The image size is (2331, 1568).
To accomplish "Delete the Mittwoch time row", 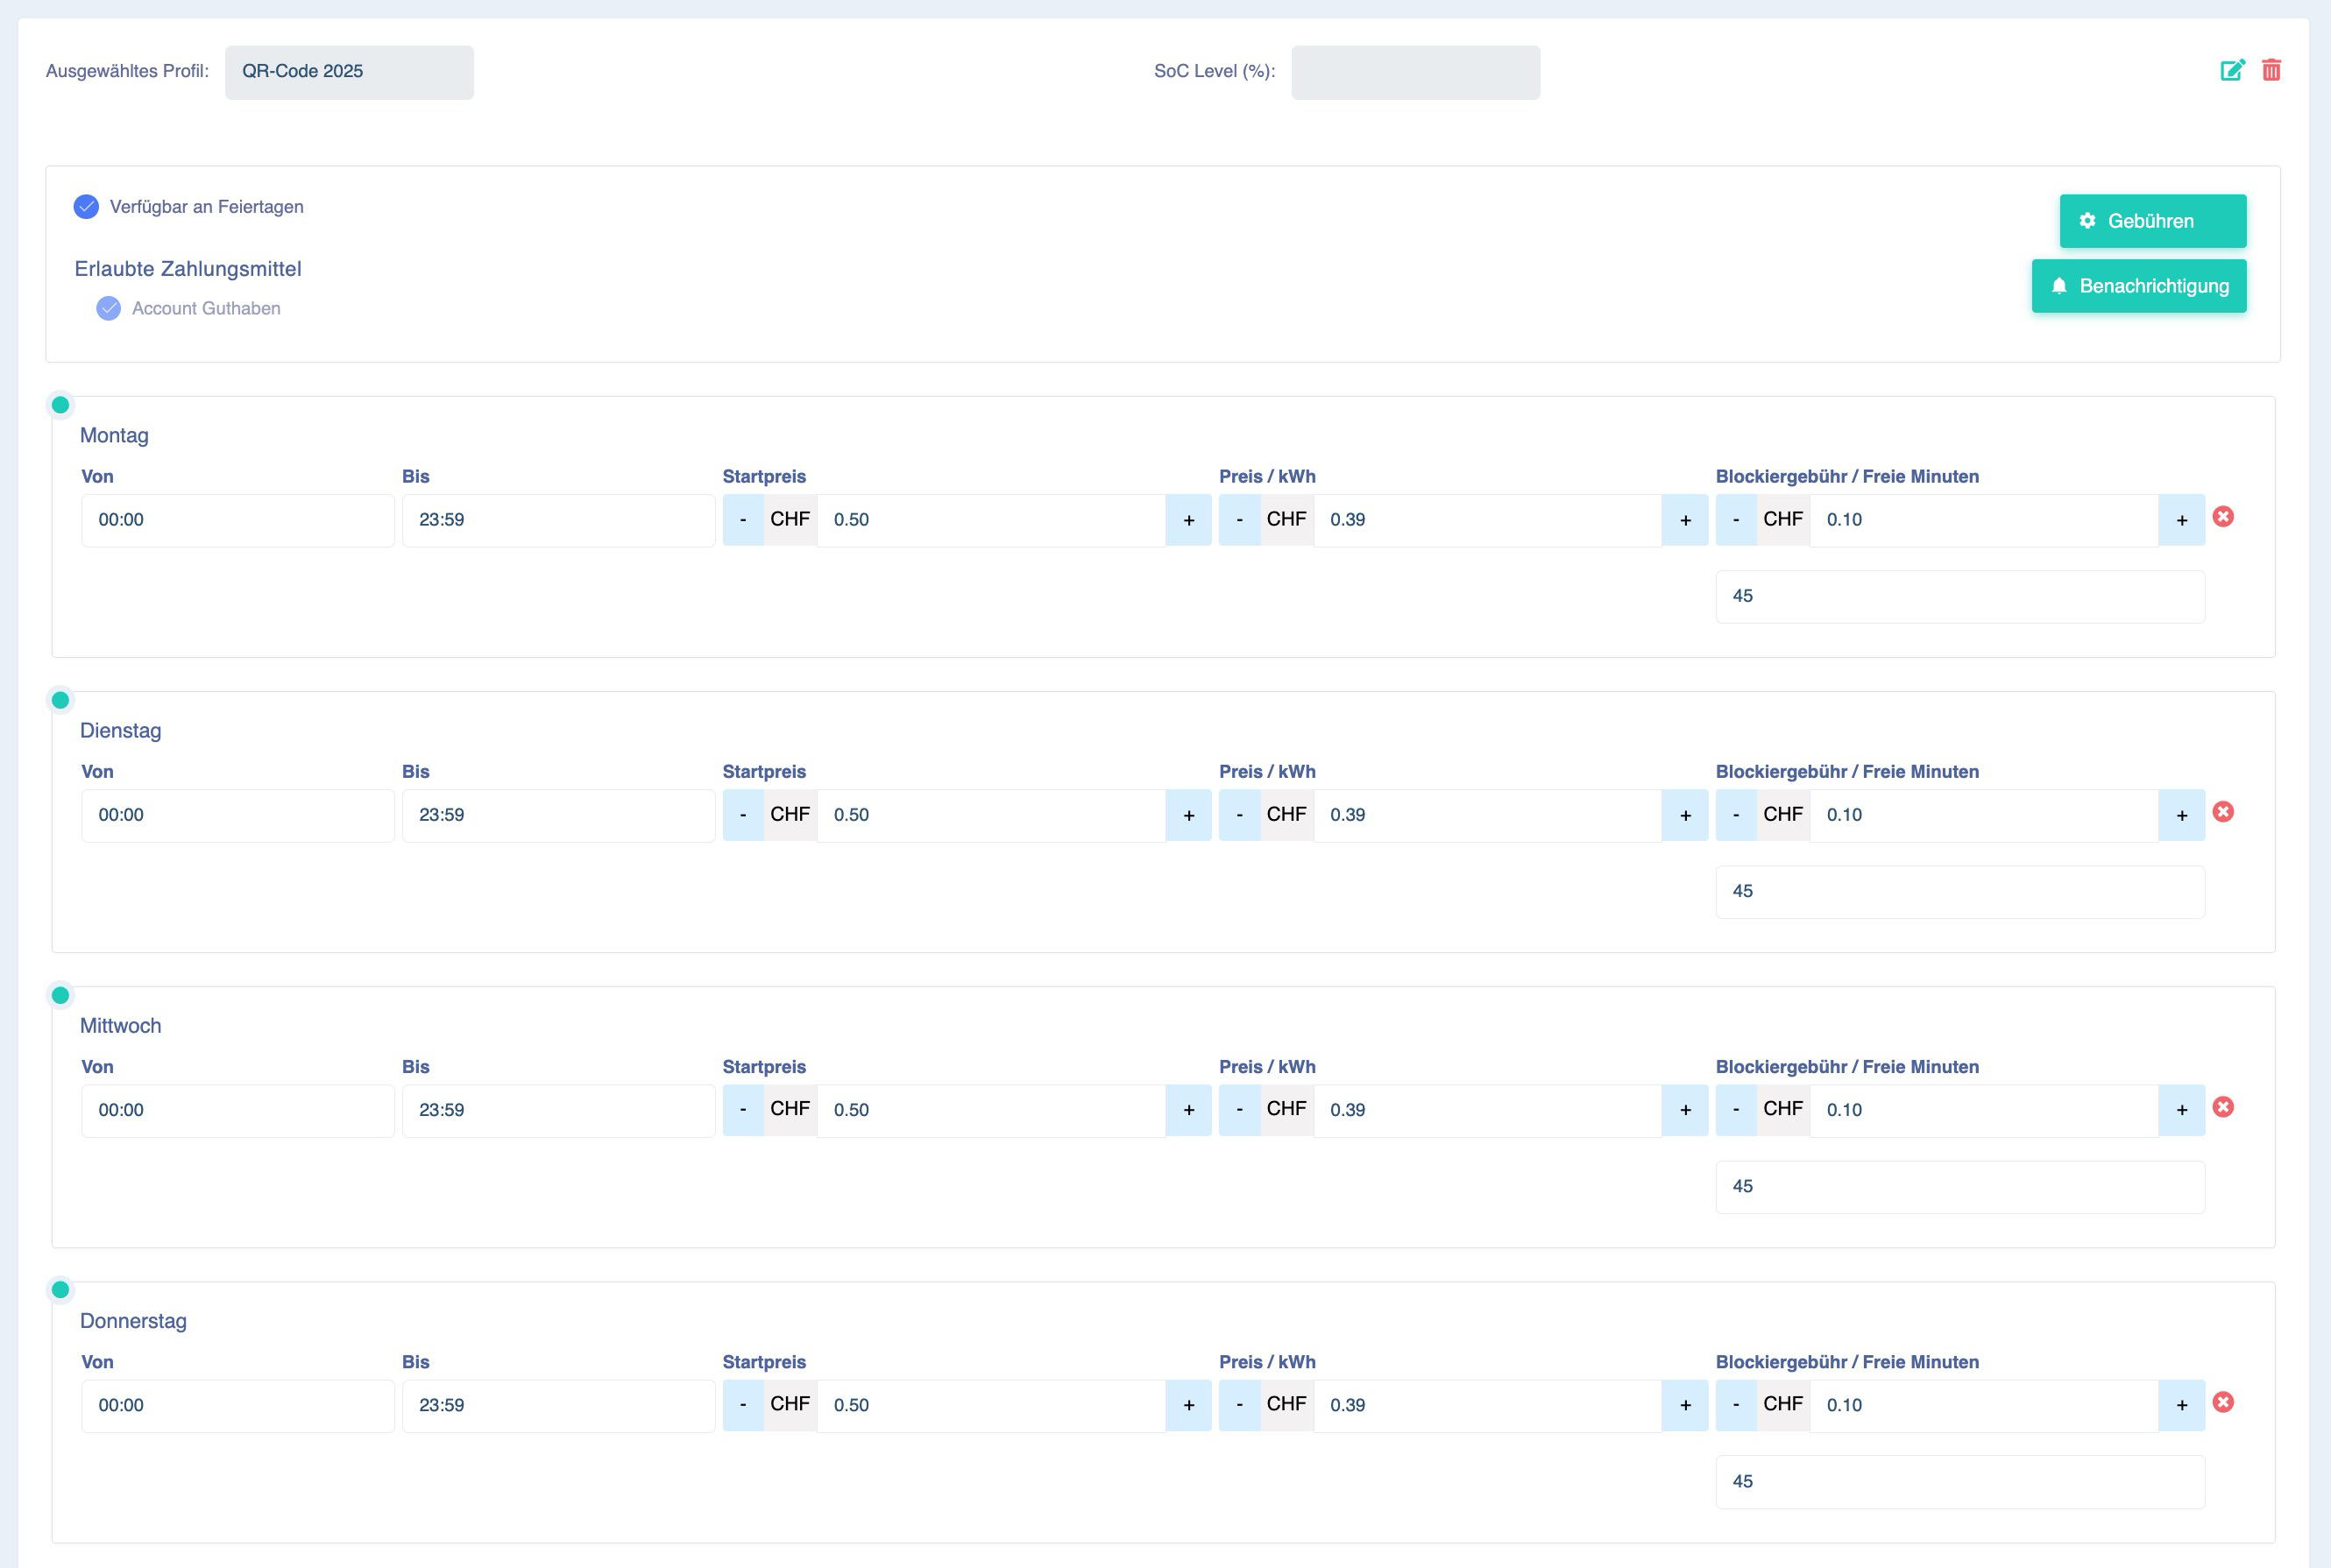I will tap(2223, 1106).
